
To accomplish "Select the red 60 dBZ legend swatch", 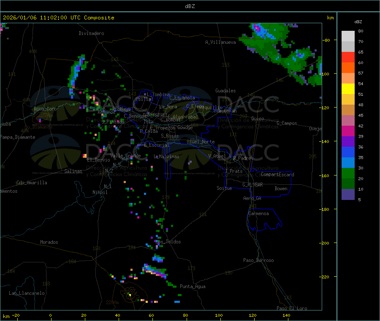I will tap(348, 57).
